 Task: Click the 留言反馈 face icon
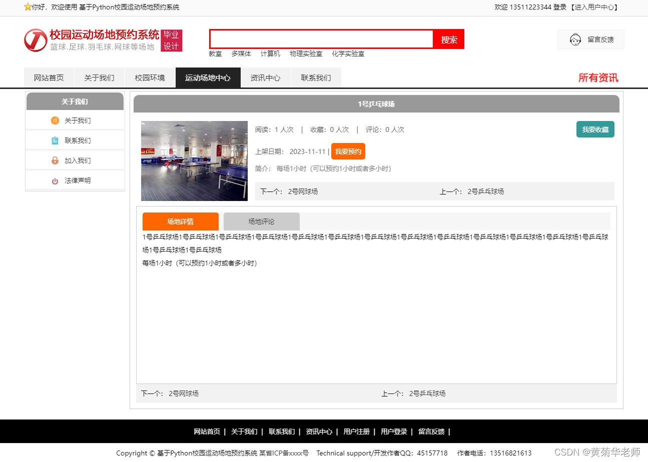tap(575, 39)
